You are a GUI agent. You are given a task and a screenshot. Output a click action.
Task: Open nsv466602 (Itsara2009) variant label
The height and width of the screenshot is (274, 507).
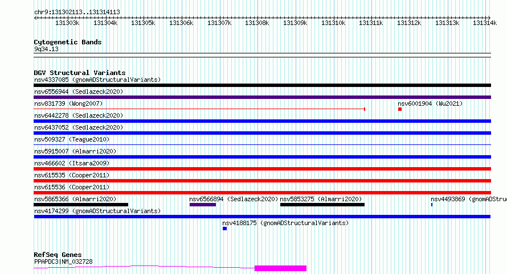pyautogui.click(x=72, y=163)
